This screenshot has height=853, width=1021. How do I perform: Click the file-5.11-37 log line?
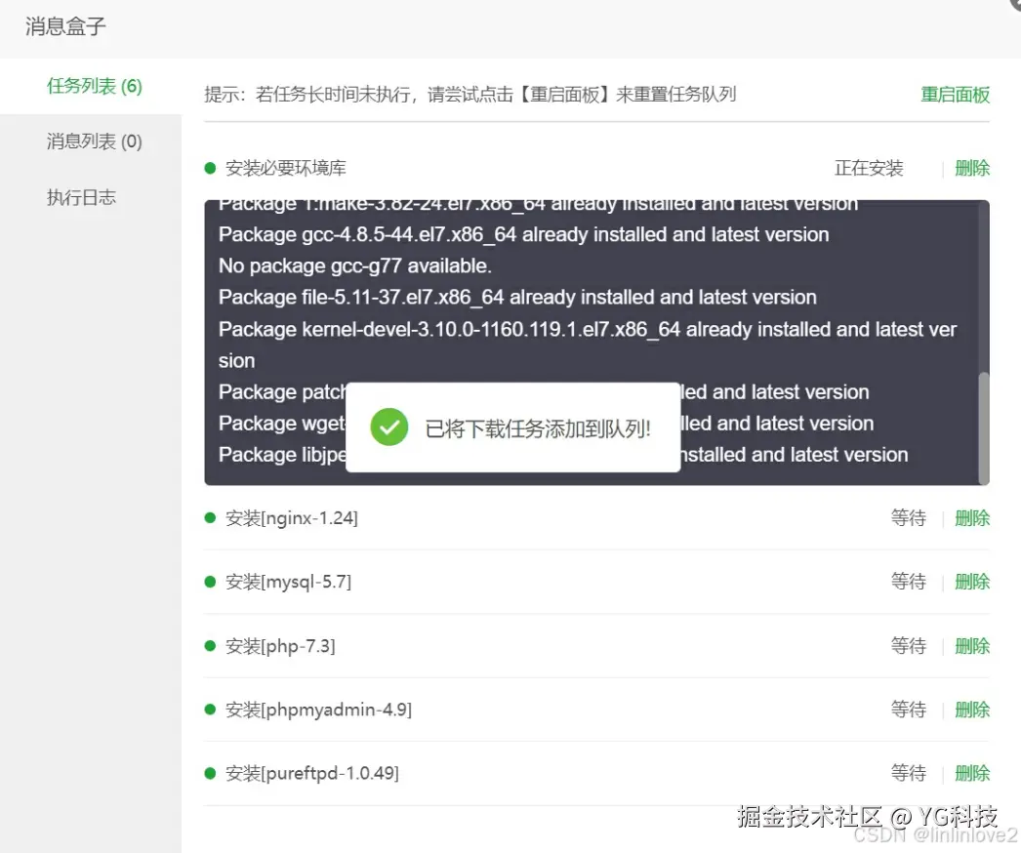[517, 297]
